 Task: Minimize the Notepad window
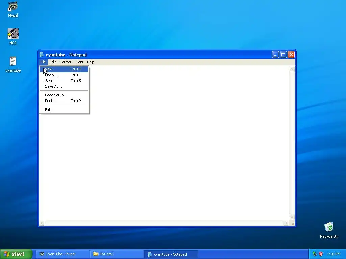tap(275, 54)
